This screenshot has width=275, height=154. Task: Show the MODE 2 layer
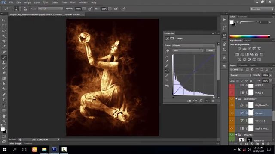[x=232, y=86]
